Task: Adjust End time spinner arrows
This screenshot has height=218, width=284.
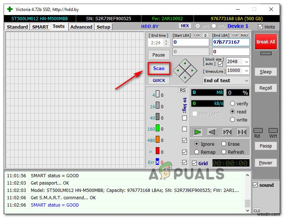Action: [x=166, y=43]
